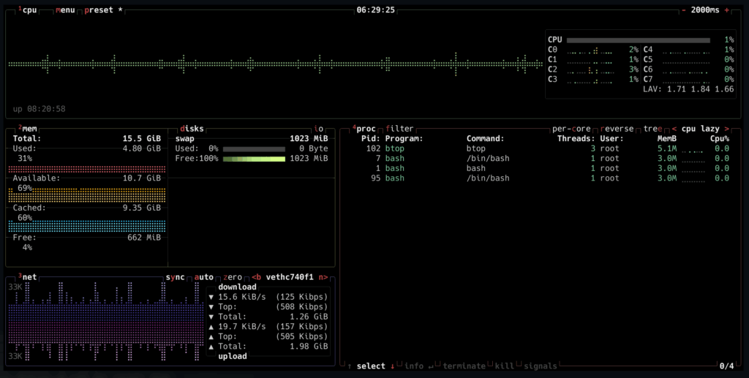Screen dimensions: 749x378
Task: Cycle the preset option
Action: click(98, 10)
